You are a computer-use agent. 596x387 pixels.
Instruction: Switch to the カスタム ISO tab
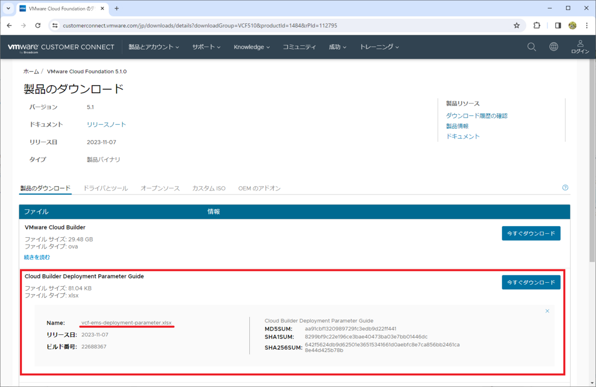pos(209,189)
